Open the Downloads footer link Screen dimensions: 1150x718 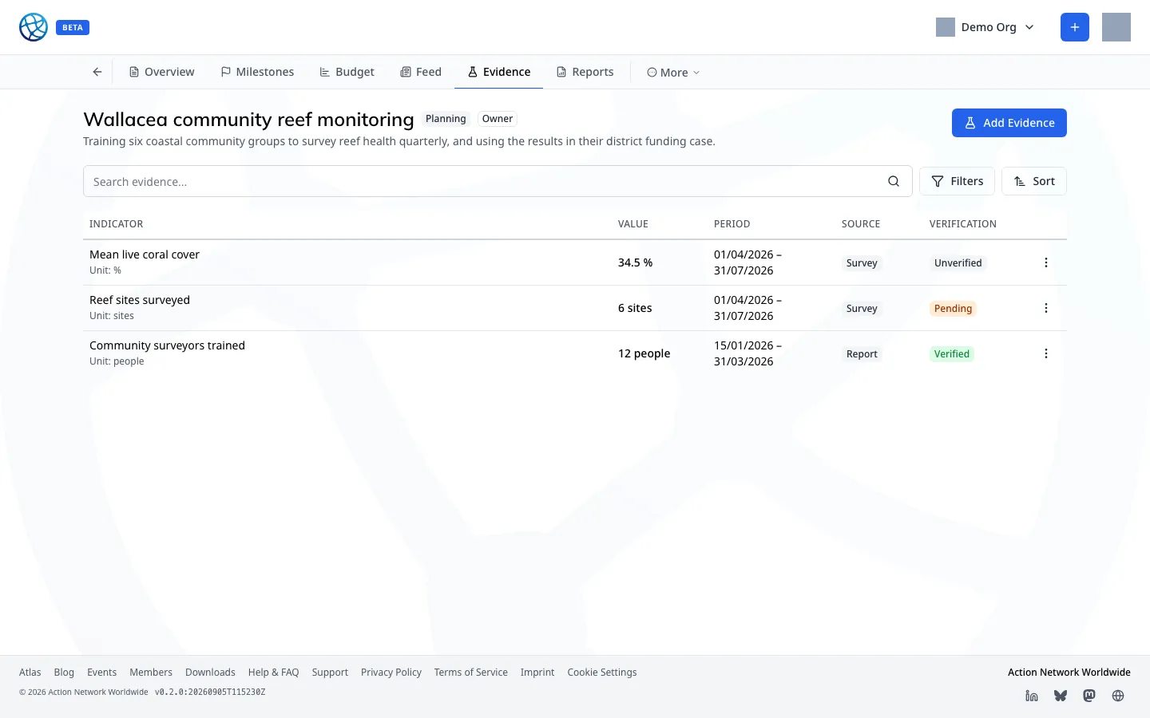click(210, 673)
